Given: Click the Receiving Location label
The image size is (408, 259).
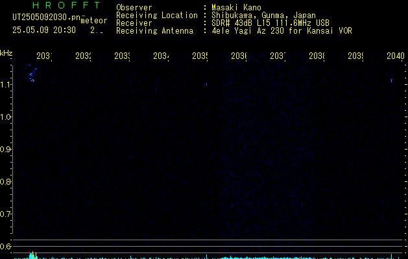Looking at the screenshot, I should tap(157, 15).
